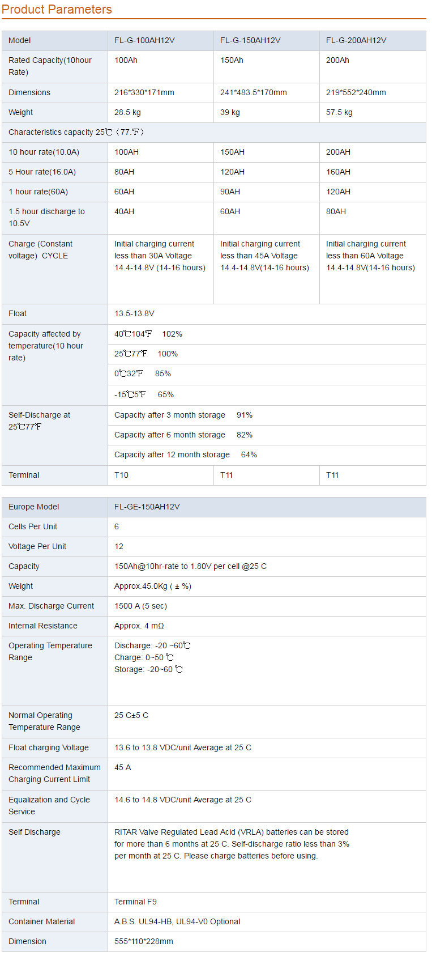Click the Product Parameters heading

coord(57,10)
